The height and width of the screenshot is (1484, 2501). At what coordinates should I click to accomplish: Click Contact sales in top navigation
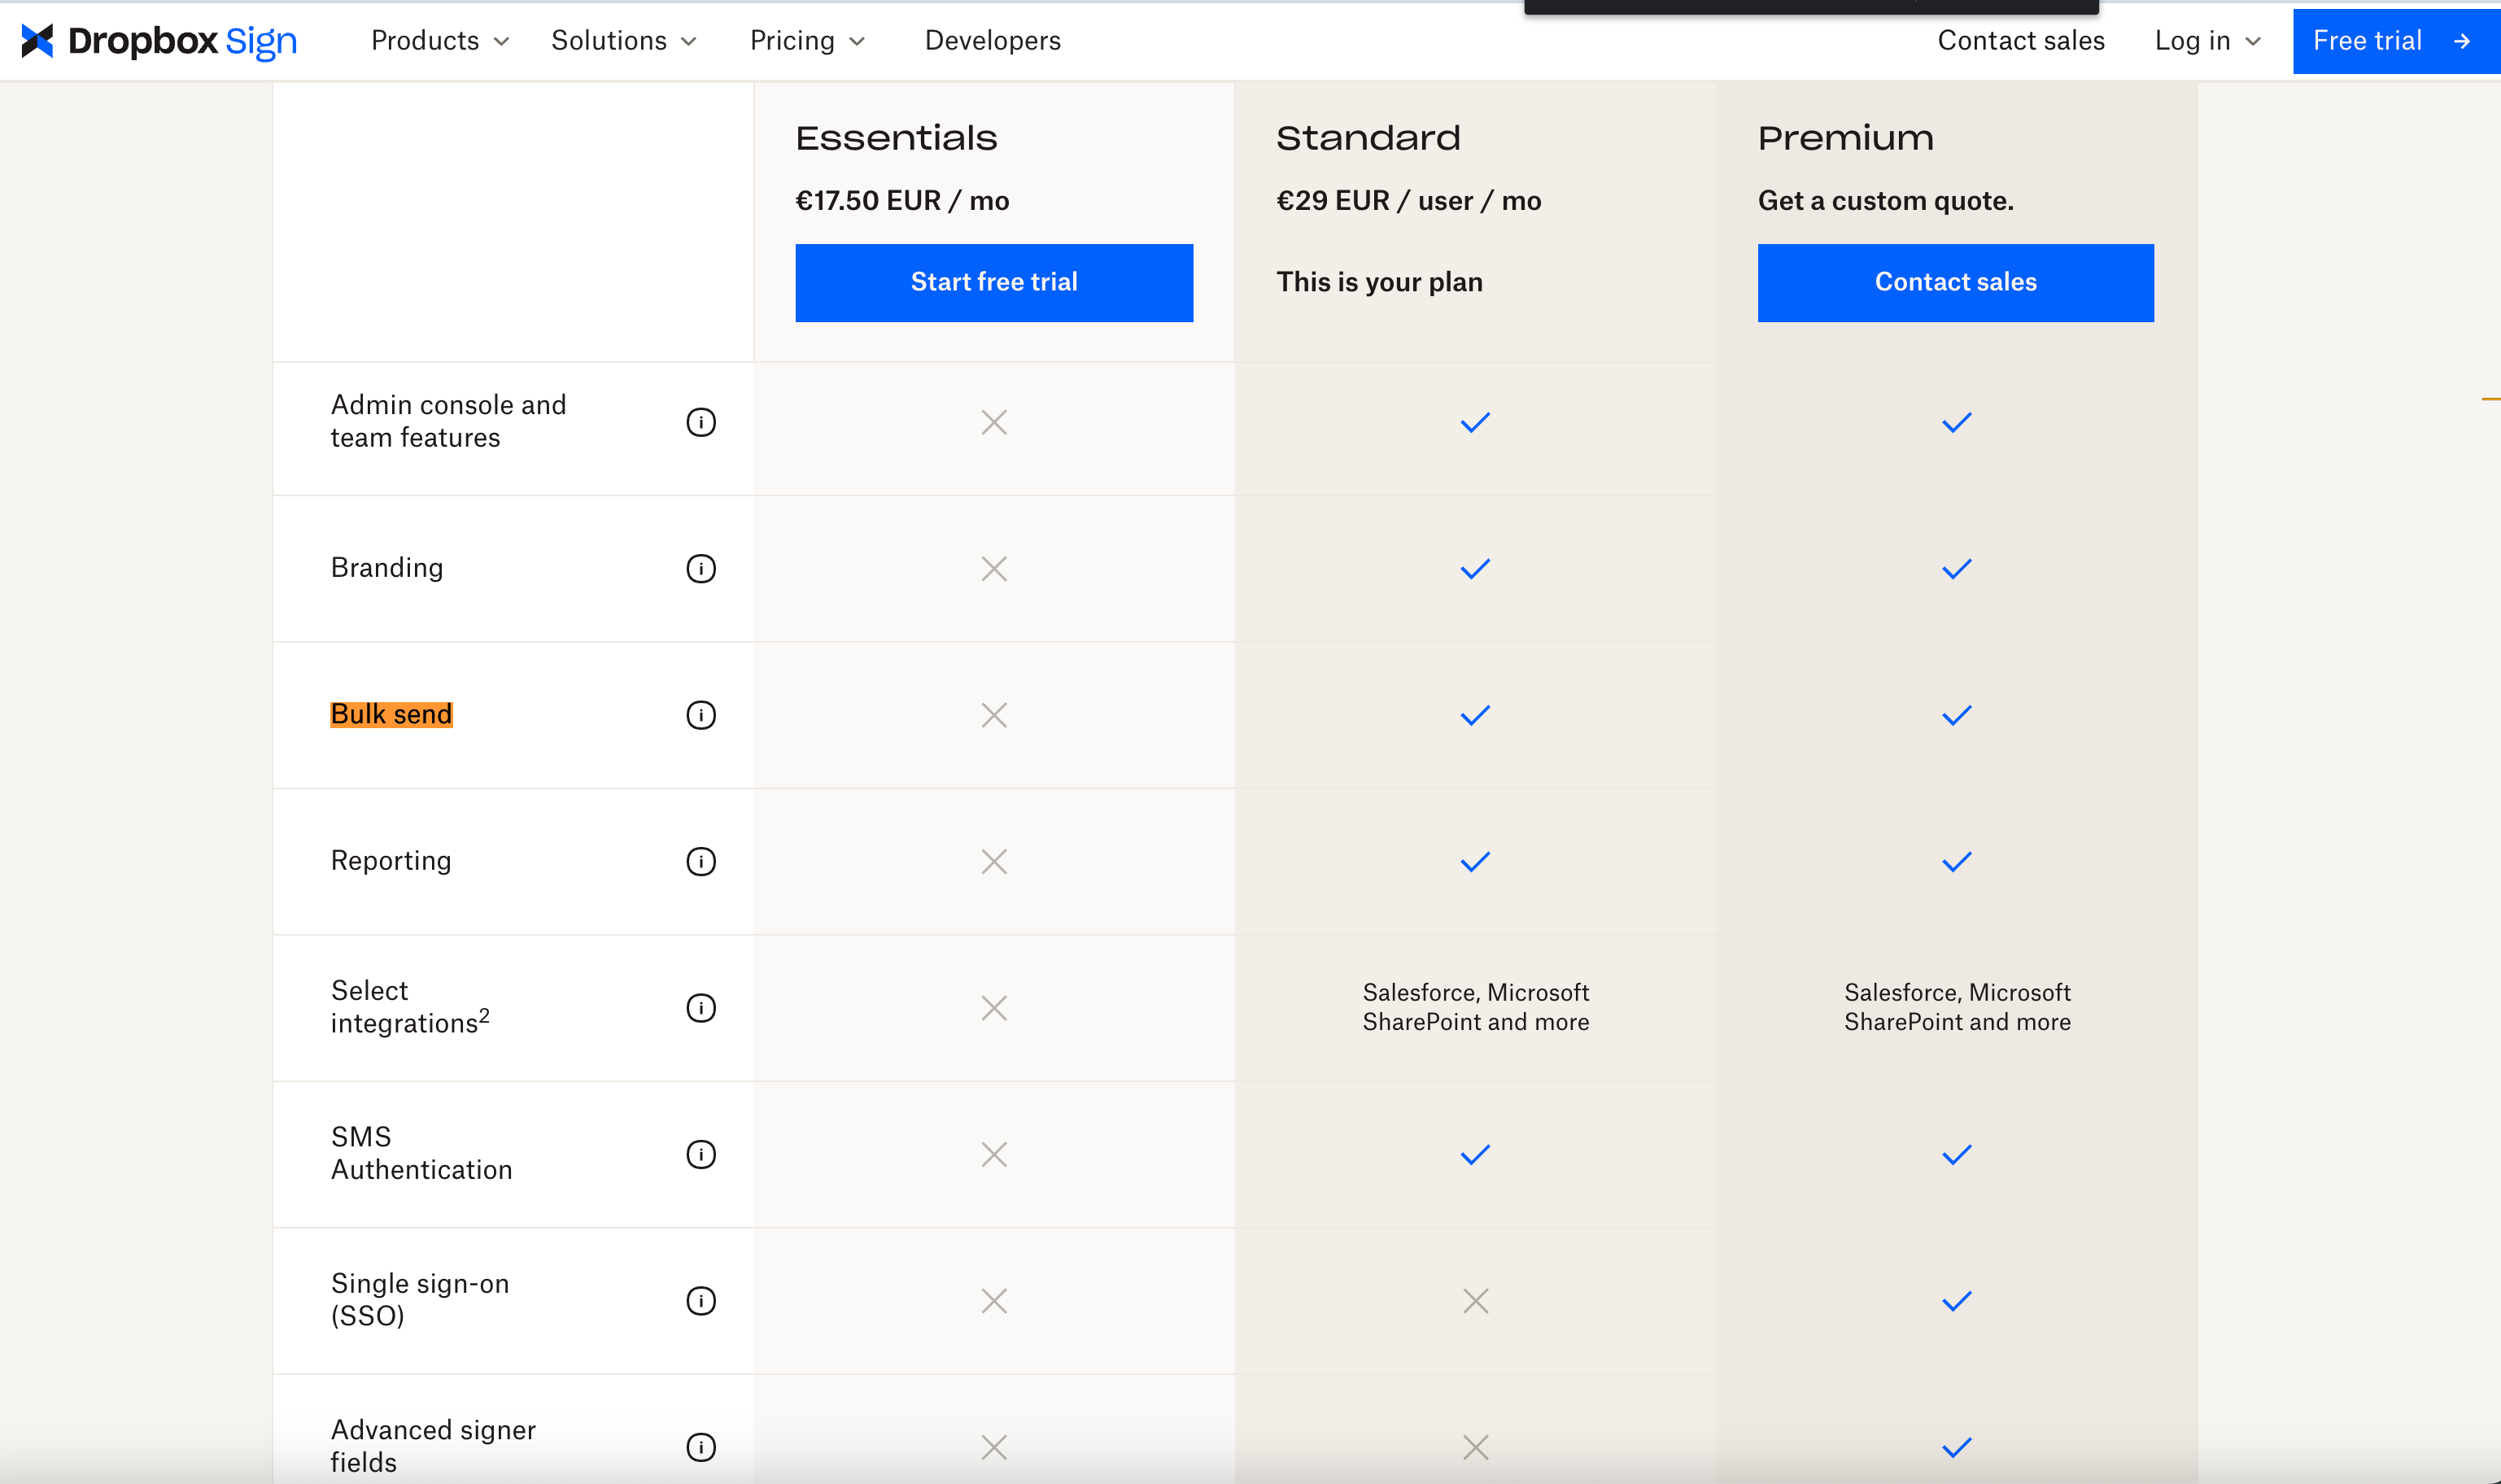2020,40
